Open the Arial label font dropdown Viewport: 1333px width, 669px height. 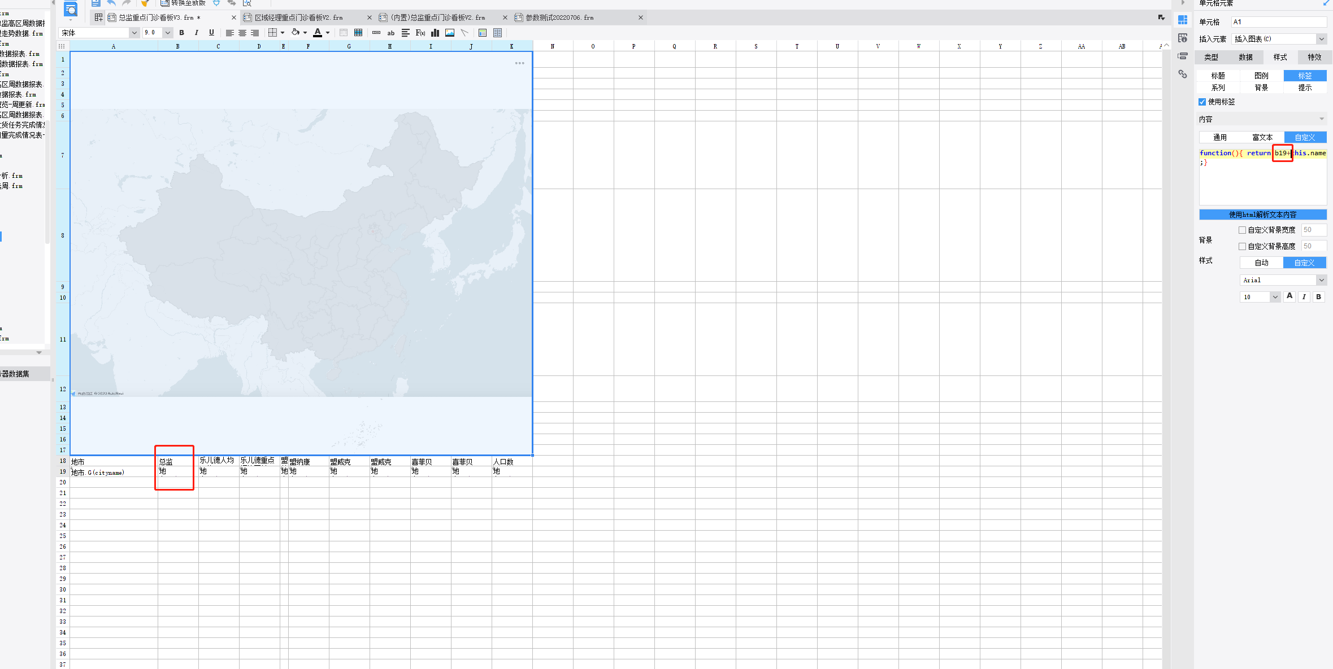pyautogui.click(x=1321, y=280)
